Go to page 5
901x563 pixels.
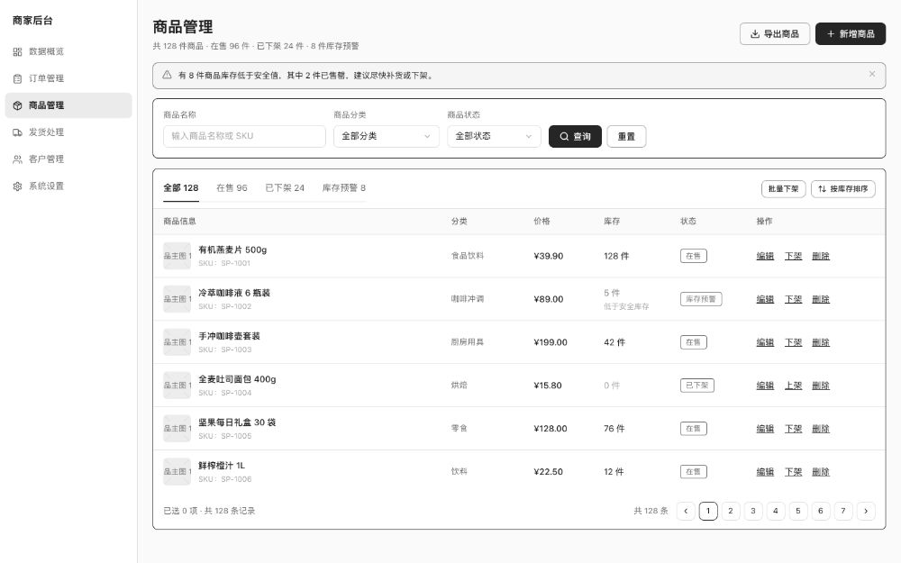[x=797, y=511]
